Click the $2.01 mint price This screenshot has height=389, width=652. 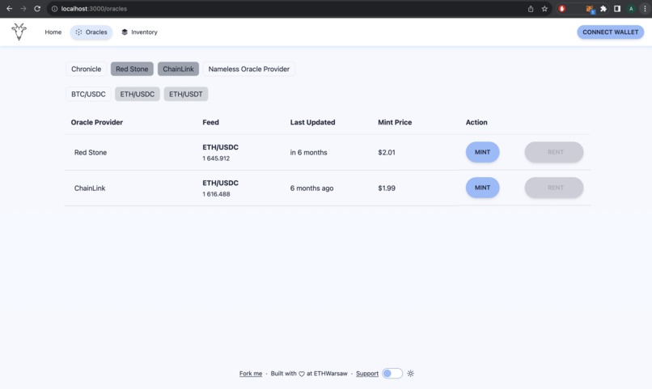click(387, 153)
